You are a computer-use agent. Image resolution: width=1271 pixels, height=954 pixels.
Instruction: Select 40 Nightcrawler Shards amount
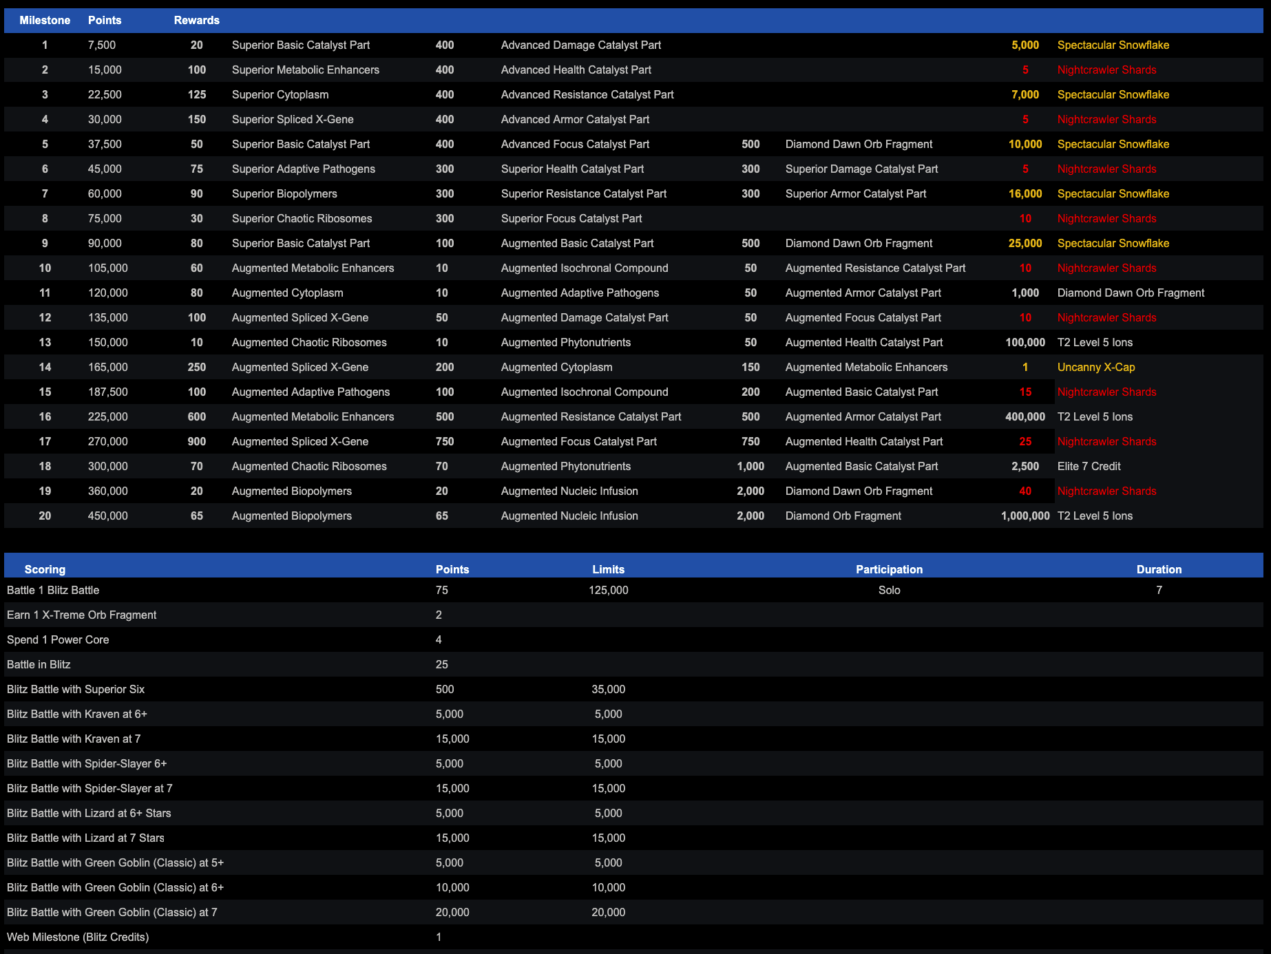(x=1025, y=491)
